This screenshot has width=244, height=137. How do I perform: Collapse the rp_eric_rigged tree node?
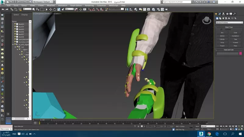tap(13, 44)
